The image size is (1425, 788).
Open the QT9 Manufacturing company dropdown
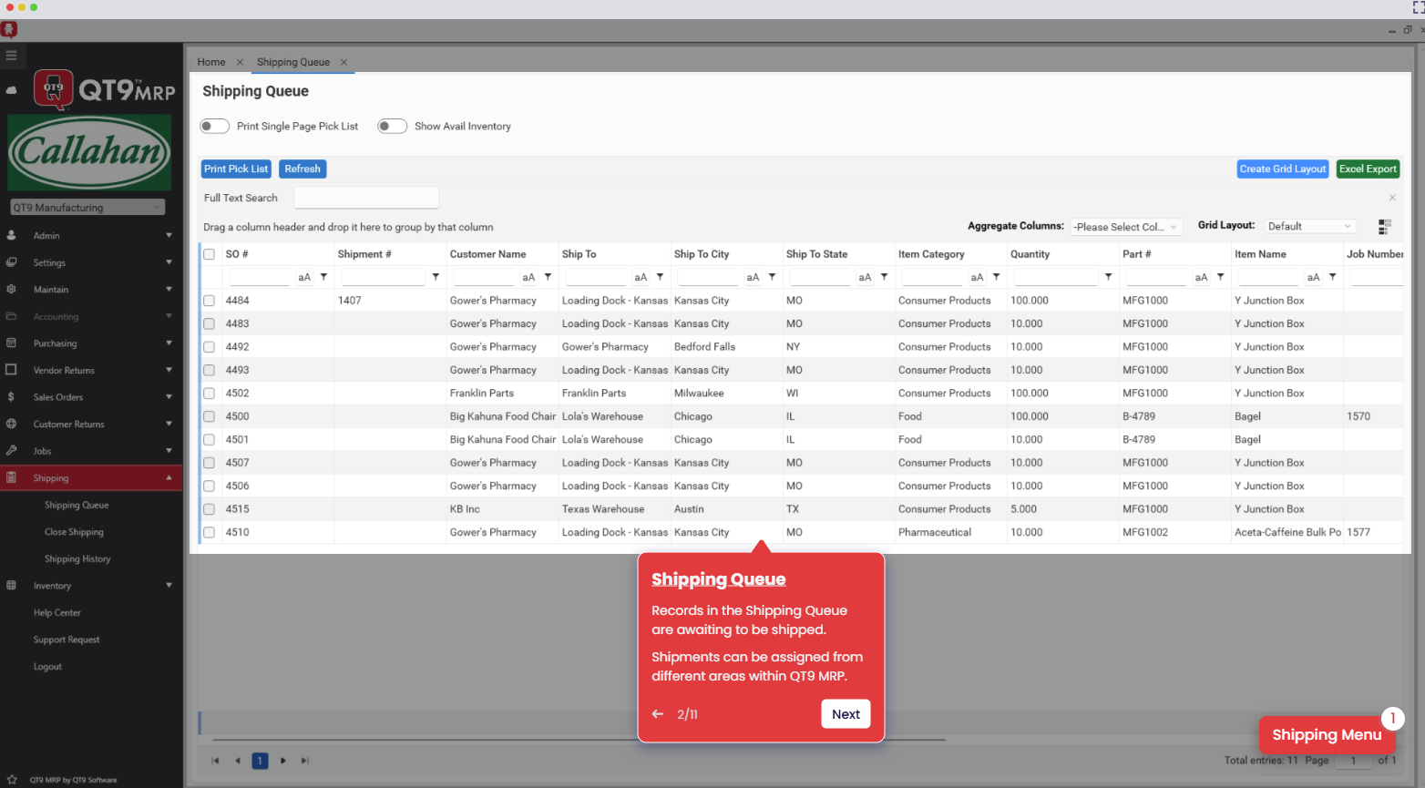87,207
